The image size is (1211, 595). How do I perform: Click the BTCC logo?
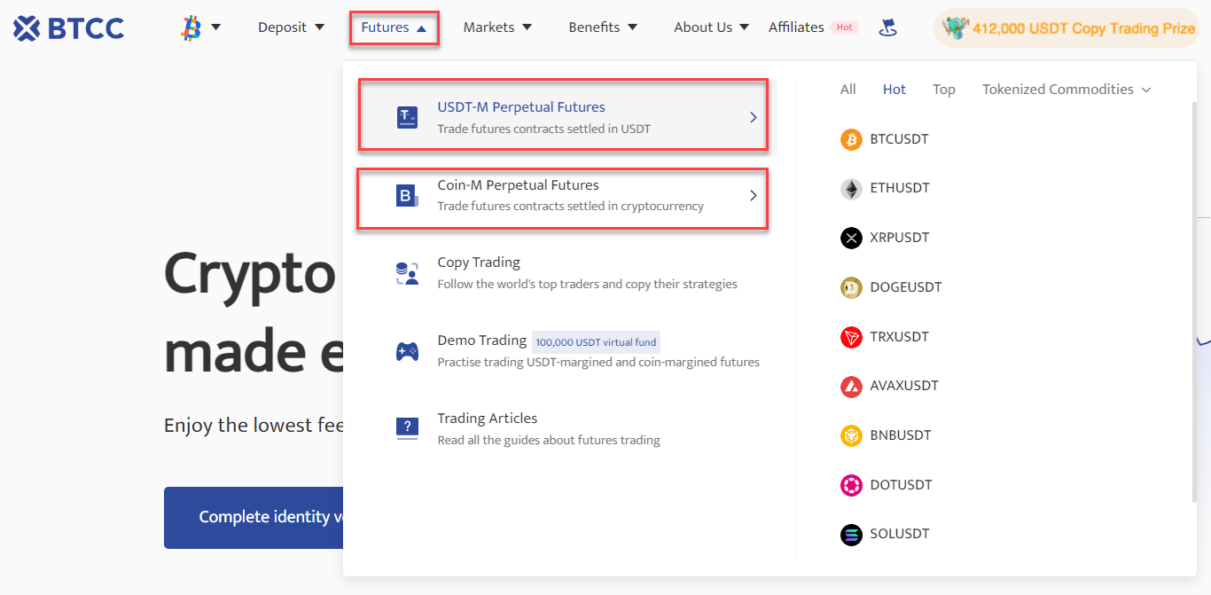[68, 28]
